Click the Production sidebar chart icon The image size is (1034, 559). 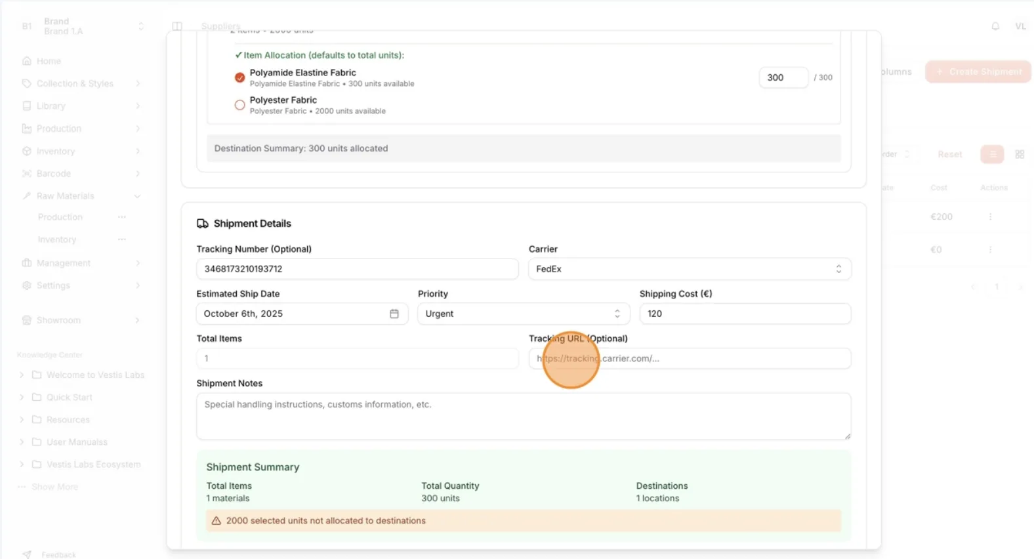pyautogui.click(x=27, y=129)
